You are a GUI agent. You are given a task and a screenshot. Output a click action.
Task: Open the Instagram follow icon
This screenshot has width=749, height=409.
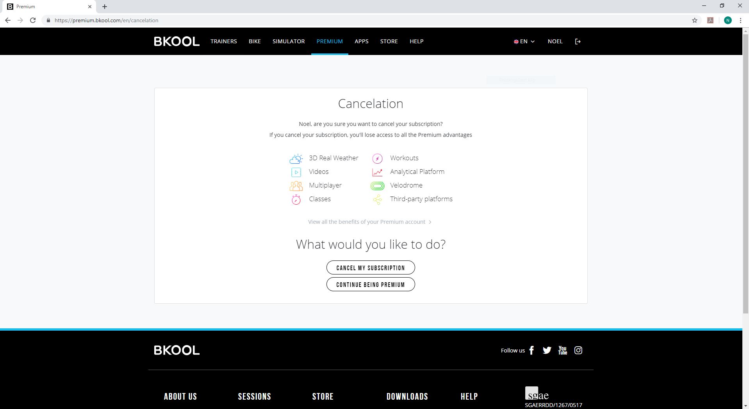point(578,350)
